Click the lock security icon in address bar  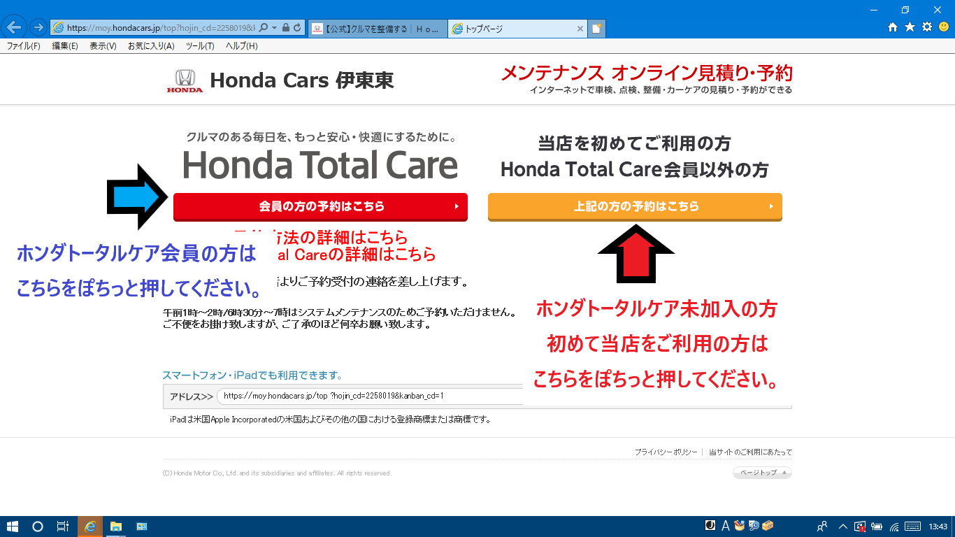click(x=285, y=28)
